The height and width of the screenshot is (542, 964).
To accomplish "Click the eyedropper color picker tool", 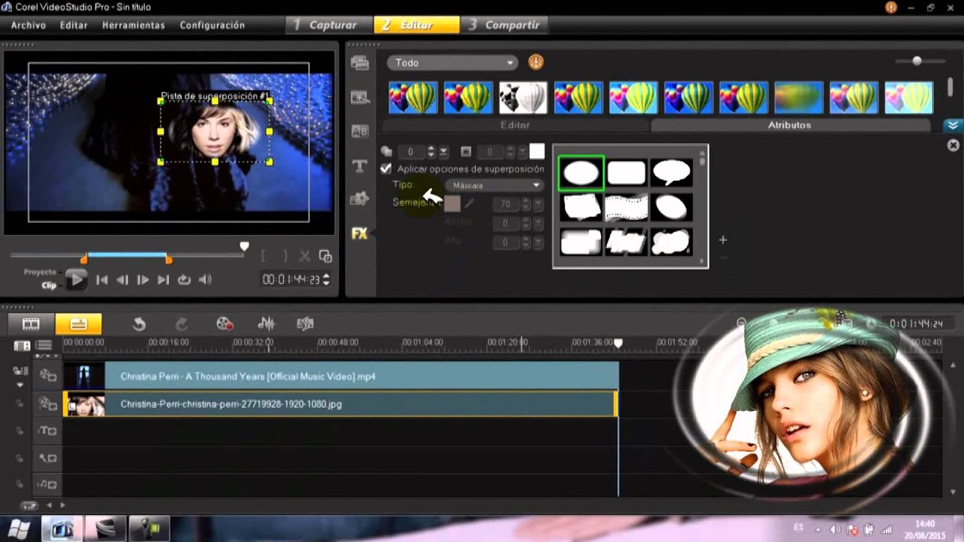I will [468, 203].
